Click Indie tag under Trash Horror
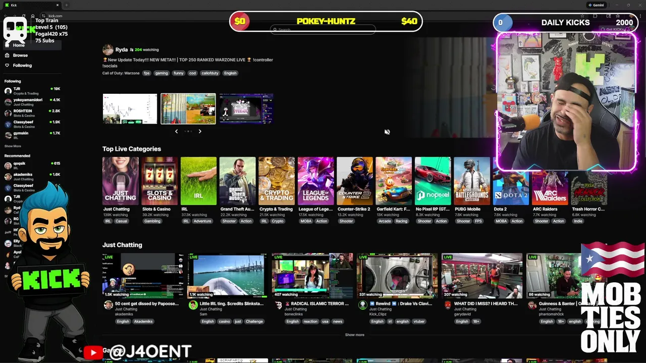Image resolution: width=646 pixels, height=363 pixels. click(x=578, y=221)
